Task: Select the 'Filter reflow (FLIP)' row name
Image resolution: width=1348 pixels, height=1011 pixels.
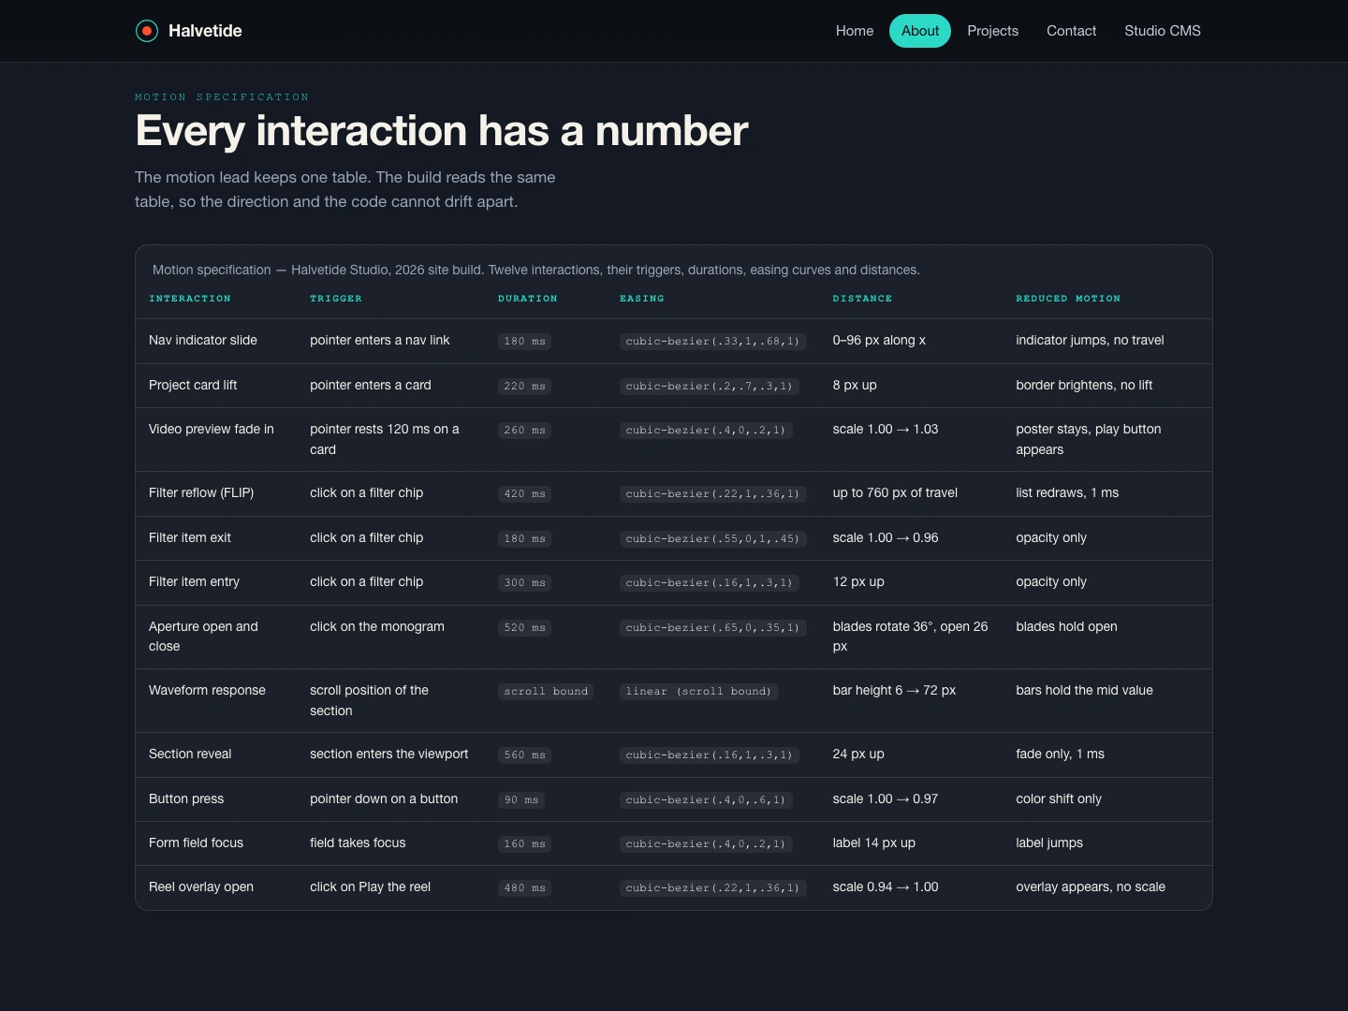Action: click(x=201, y=493)
